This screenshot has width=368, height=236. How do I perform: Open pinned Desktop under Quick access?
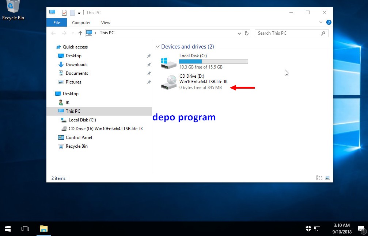70,56
